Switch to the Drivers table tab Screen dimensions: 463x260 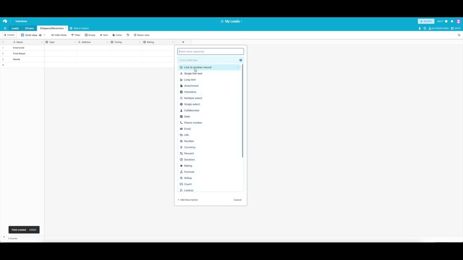[29, 28]
